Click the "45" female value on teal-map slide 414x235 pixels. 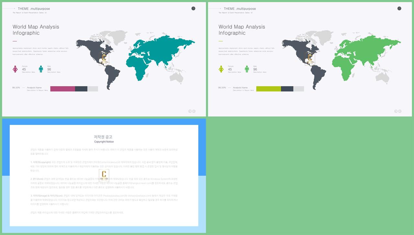pyautogui.click(x=24, y=69)
